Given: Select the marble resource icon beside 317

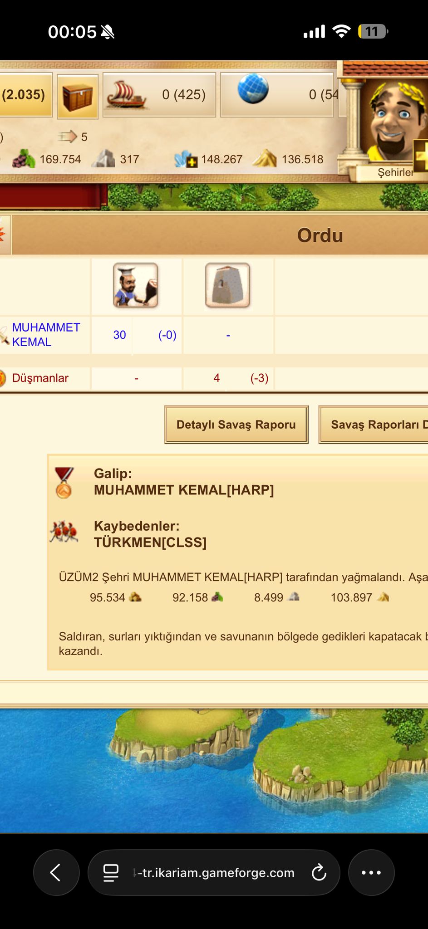Looking at the screenshot, I should click(103, 158).
